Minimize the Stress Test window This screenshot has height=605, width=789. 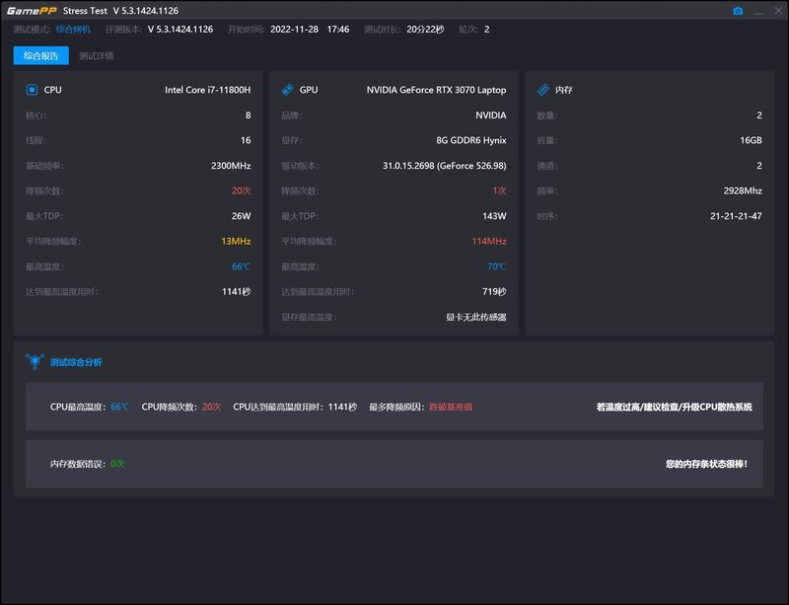[x=758, y=11]
